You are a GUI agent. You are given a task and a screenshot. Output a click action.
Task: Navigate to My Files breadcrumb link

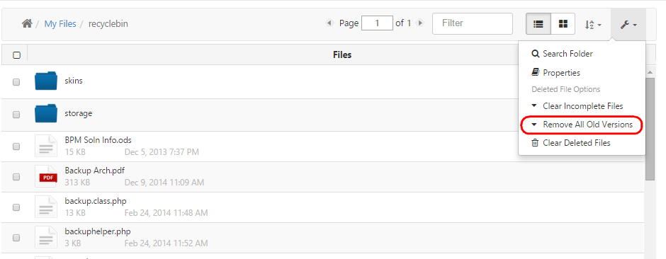pos(60,24)
